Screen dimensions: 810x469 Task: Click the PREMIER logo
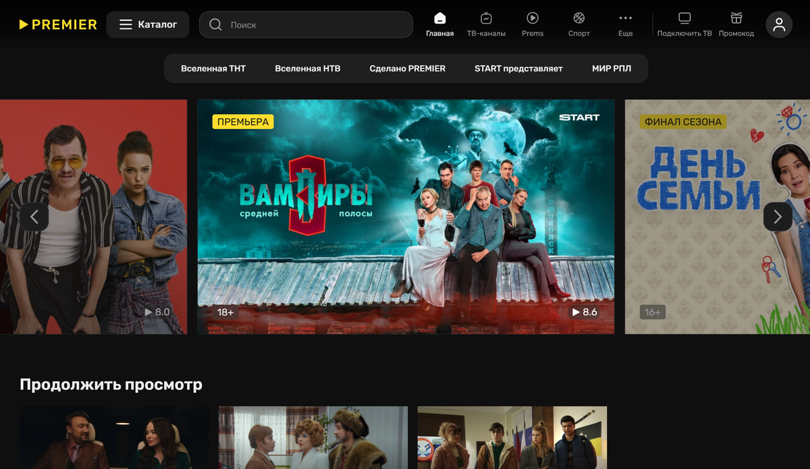58,25
